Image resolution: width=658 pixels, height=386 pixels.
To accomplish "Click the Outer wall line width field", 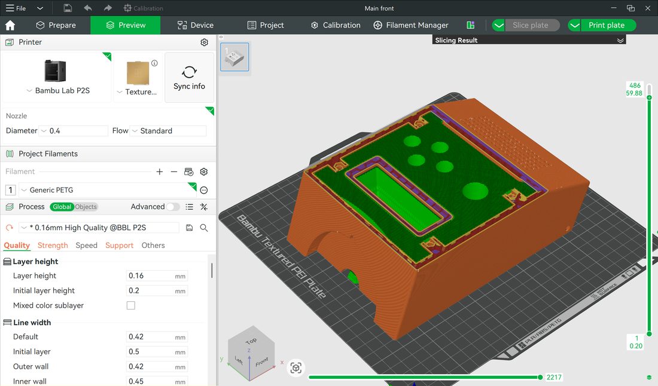I will (x=157, y=367).
